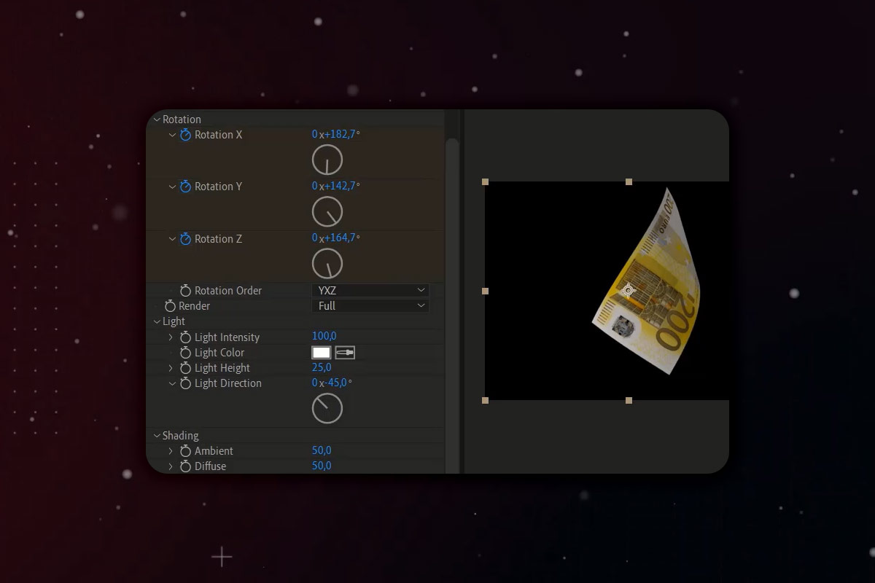
Task: Enable the Ambient stopwatch
Action: pos(185,451)
